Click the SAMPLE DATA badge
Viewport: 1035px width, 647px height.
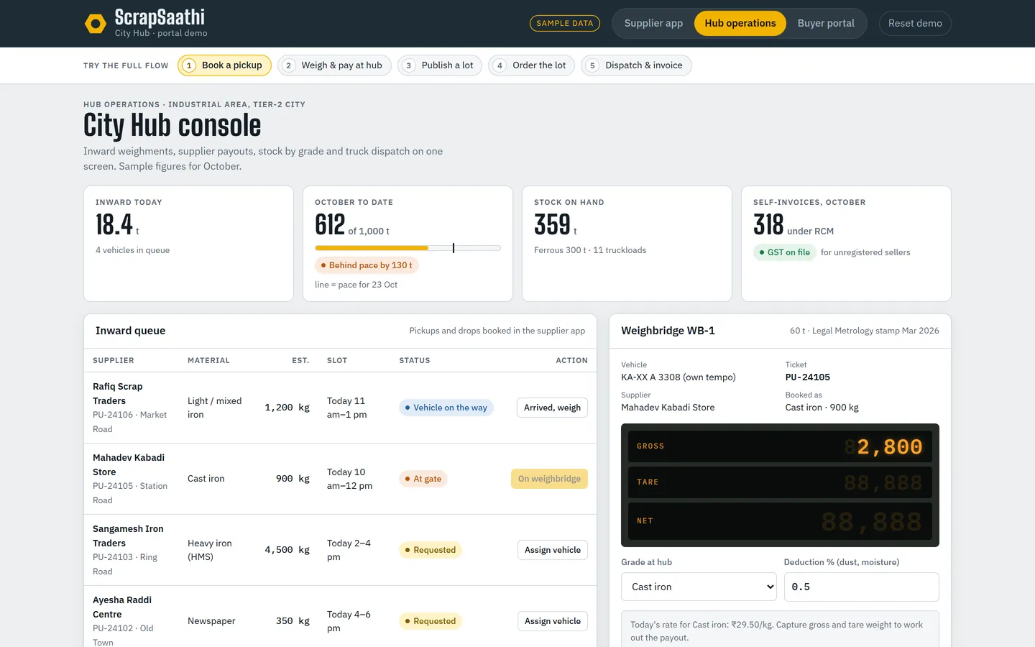[565, 23]
